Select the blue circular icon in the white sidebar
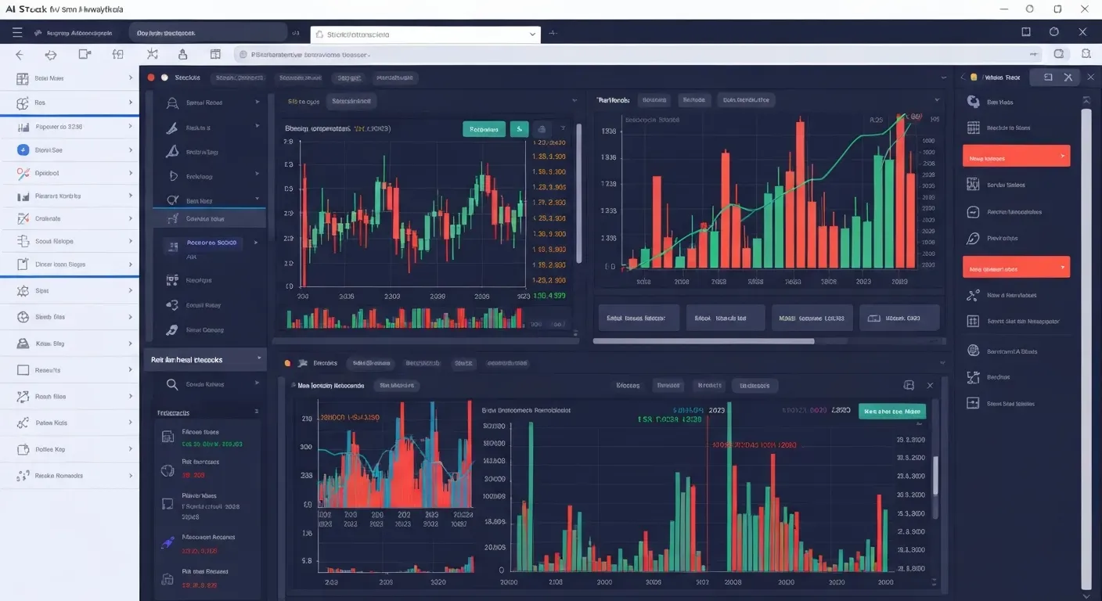 coord(22,149)
